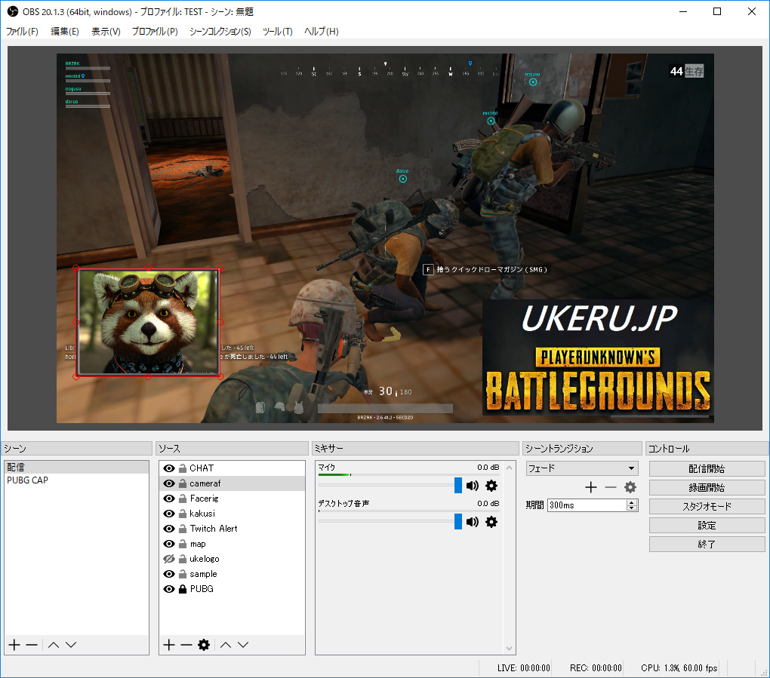Hide the CHAT source eye icon
Viewport: 770px width, 678px height.
(169, 468)
